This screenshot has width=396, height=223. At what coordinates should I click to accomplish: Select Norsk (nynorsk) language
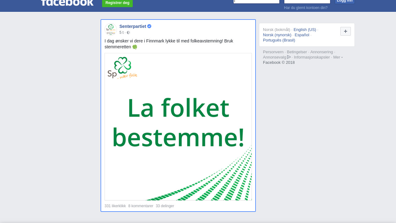tap(277, 35)
